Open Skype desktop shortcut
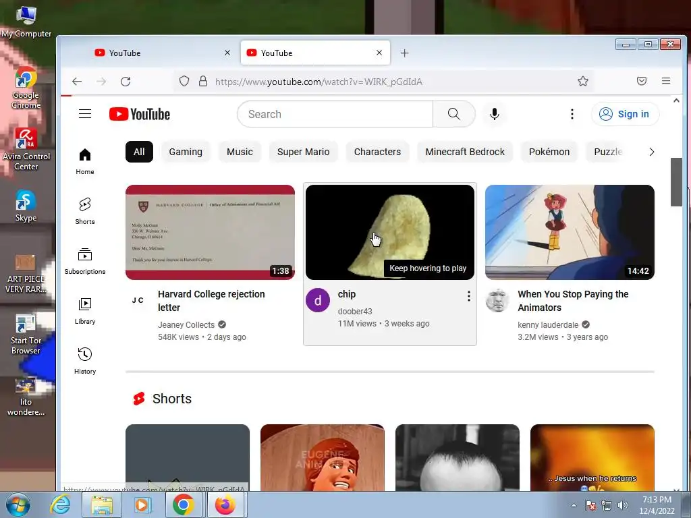691x518 pixels. (x=26, y=206)
